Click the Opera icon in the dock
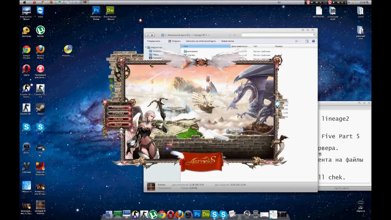Screen dimensions: 391x220 click(x=171, y=215)
